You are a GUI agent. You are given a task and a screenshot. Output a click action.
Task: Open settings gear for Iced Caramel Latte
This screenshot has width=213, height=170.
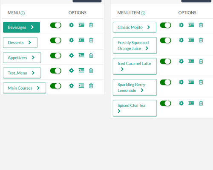pos(181,62)
